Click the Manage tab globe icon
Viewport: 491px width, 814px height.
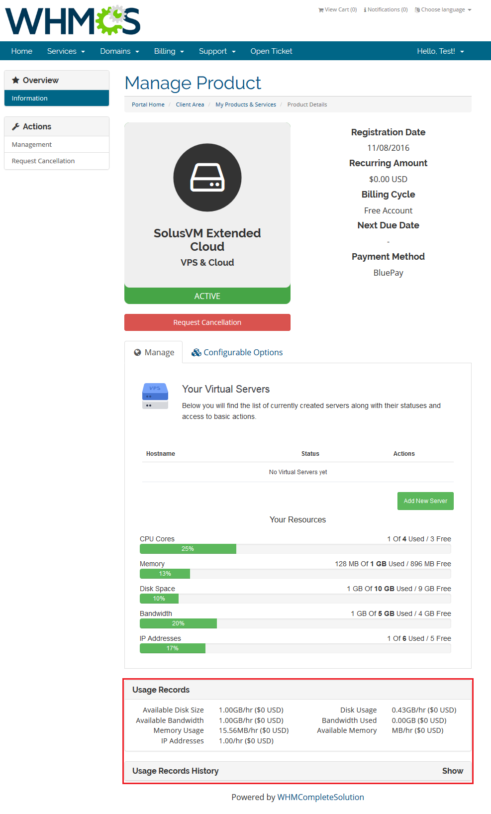(138, 352)
